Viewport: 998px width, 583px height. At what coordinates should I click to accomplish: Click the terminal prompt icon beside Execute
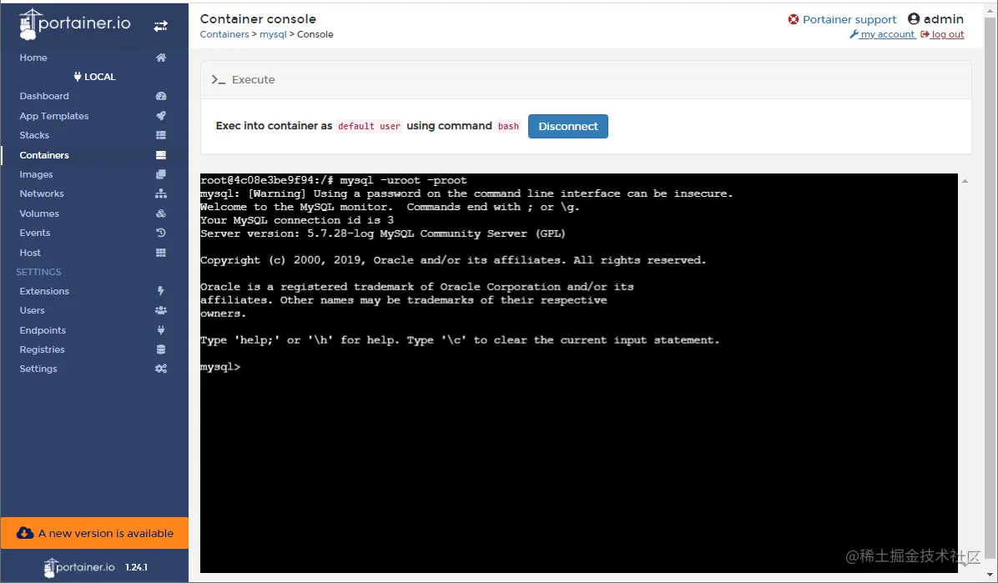click(219, 79)
